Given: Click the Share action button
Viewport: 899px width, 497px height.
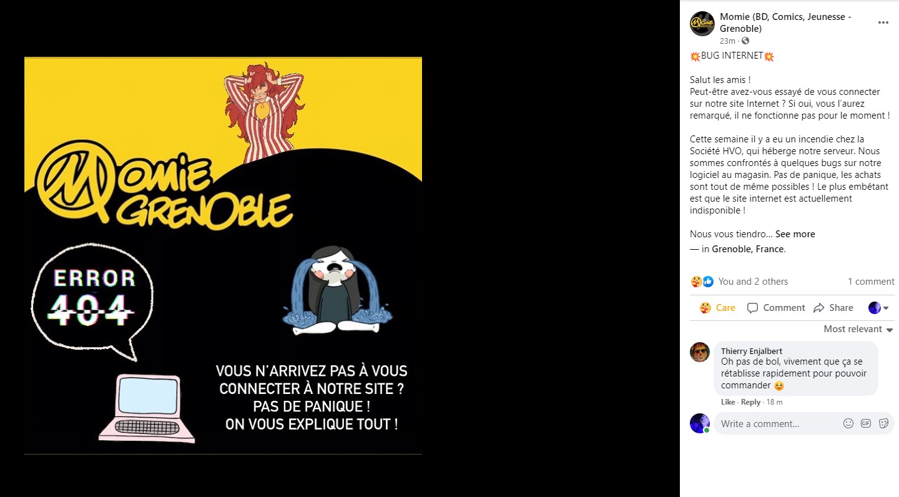Looking at the screenshot, I should 833,308.
